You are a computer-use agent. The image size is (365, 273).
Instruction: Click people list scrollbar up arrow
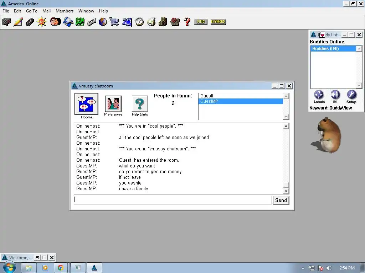click(286, 96)
